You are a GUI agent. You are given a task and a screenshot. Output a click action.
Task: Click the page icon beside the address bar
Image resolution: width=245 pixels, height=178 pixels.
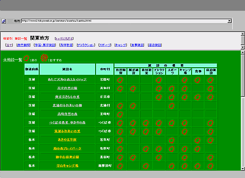(x=4, y=21)
